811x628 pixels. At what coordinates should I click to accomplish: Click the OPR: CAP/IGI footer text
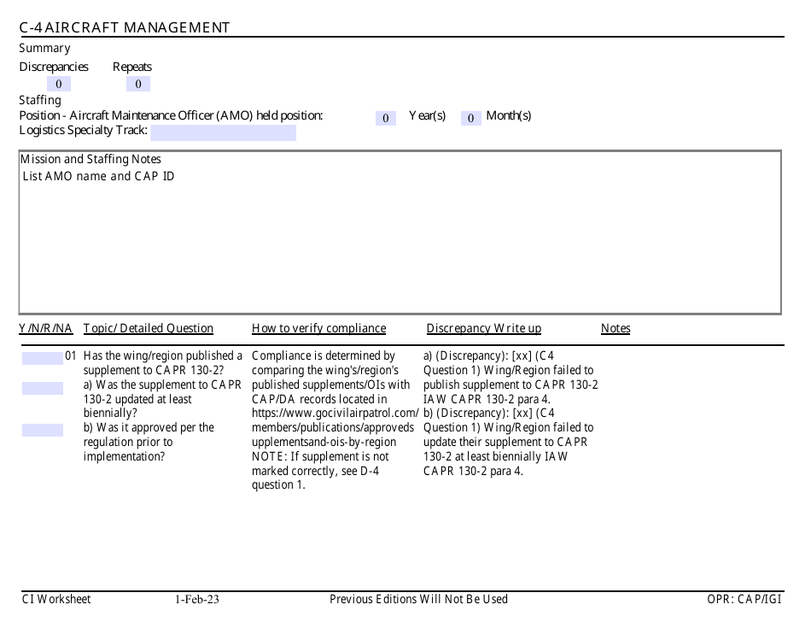(x=744, y=600)
